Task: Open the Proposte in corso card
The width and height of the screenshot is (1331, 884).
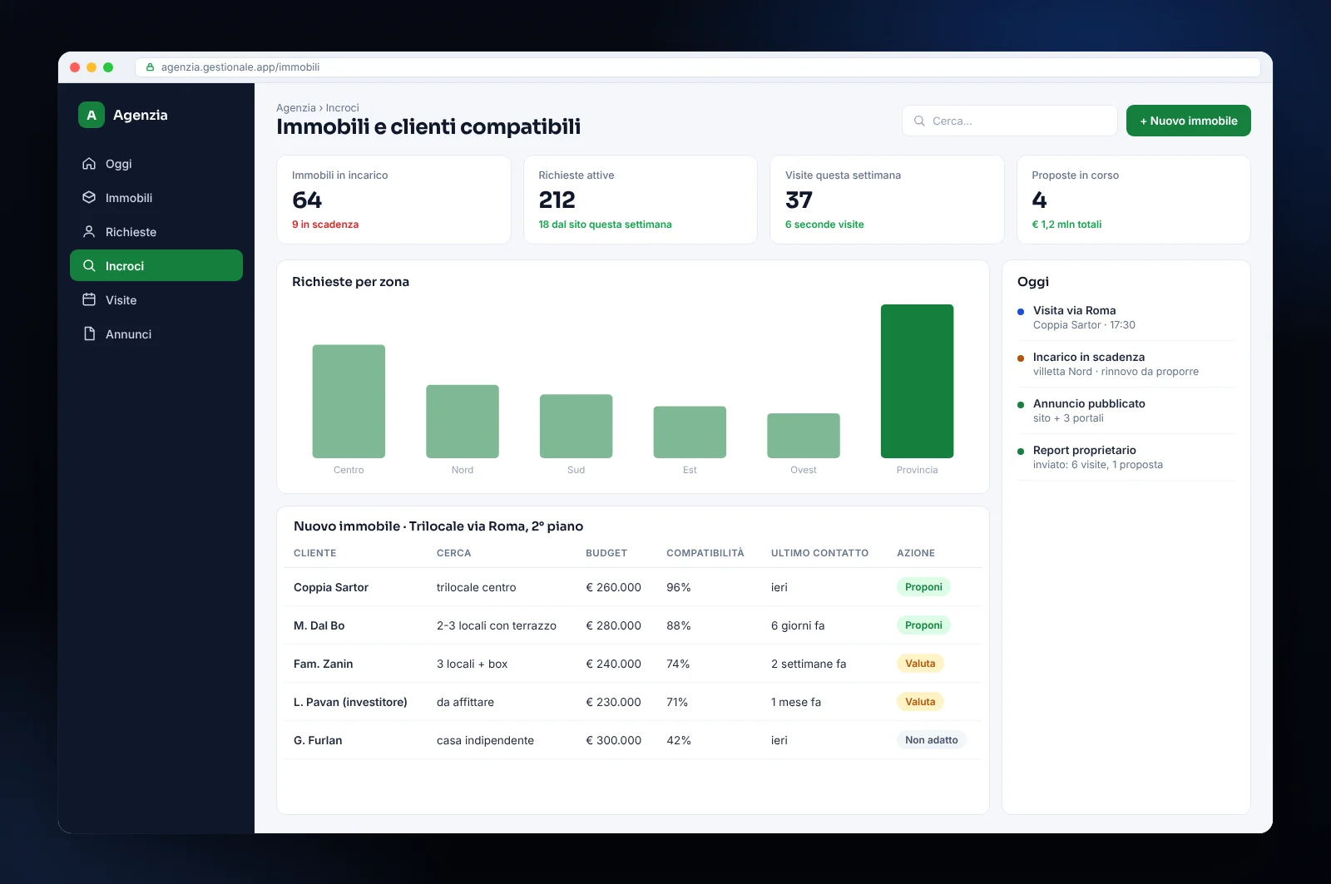Action: pos(1134,200)
